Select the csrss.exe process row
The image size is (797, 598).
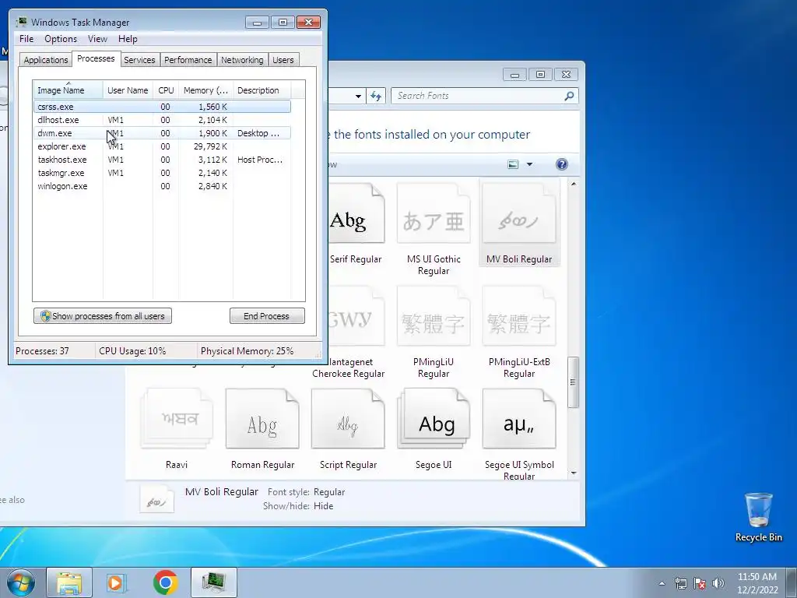click(162, 107)
